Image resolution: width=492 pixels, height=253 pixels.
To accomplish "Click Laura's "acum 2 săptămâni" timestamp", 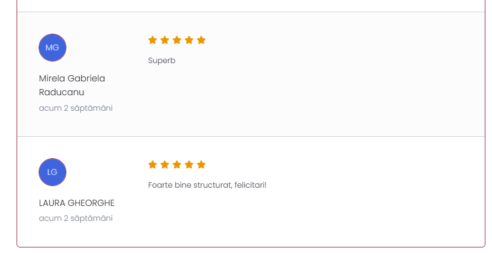I will tap(76, 218).
